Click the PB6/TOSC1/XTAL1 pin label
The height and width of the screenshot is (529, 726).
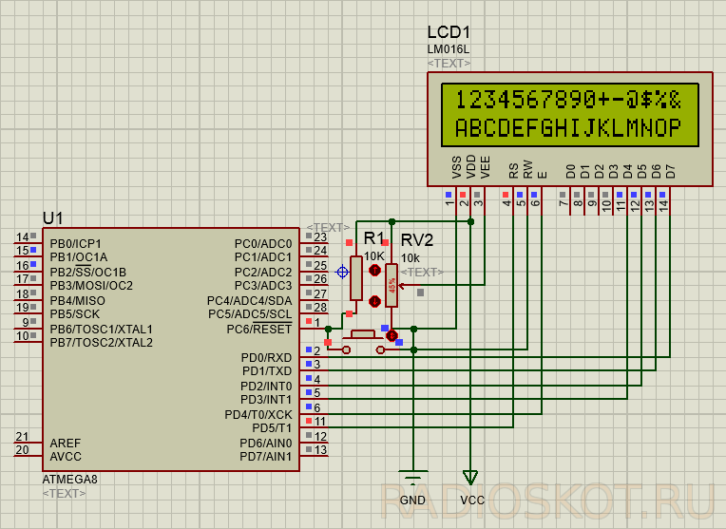(101, 329)
